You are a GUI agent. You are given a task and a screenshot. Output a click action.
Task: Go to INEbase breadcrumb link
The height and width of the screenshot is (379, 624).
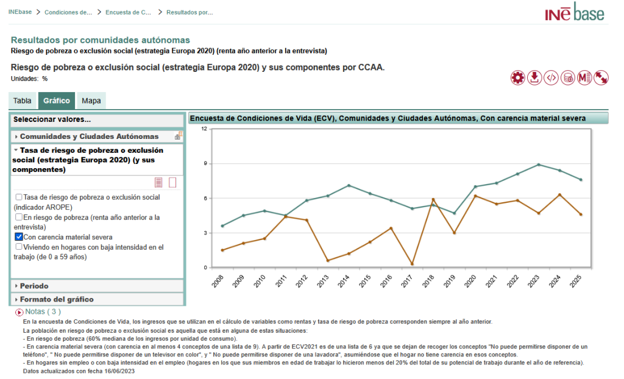pos(19,12)
